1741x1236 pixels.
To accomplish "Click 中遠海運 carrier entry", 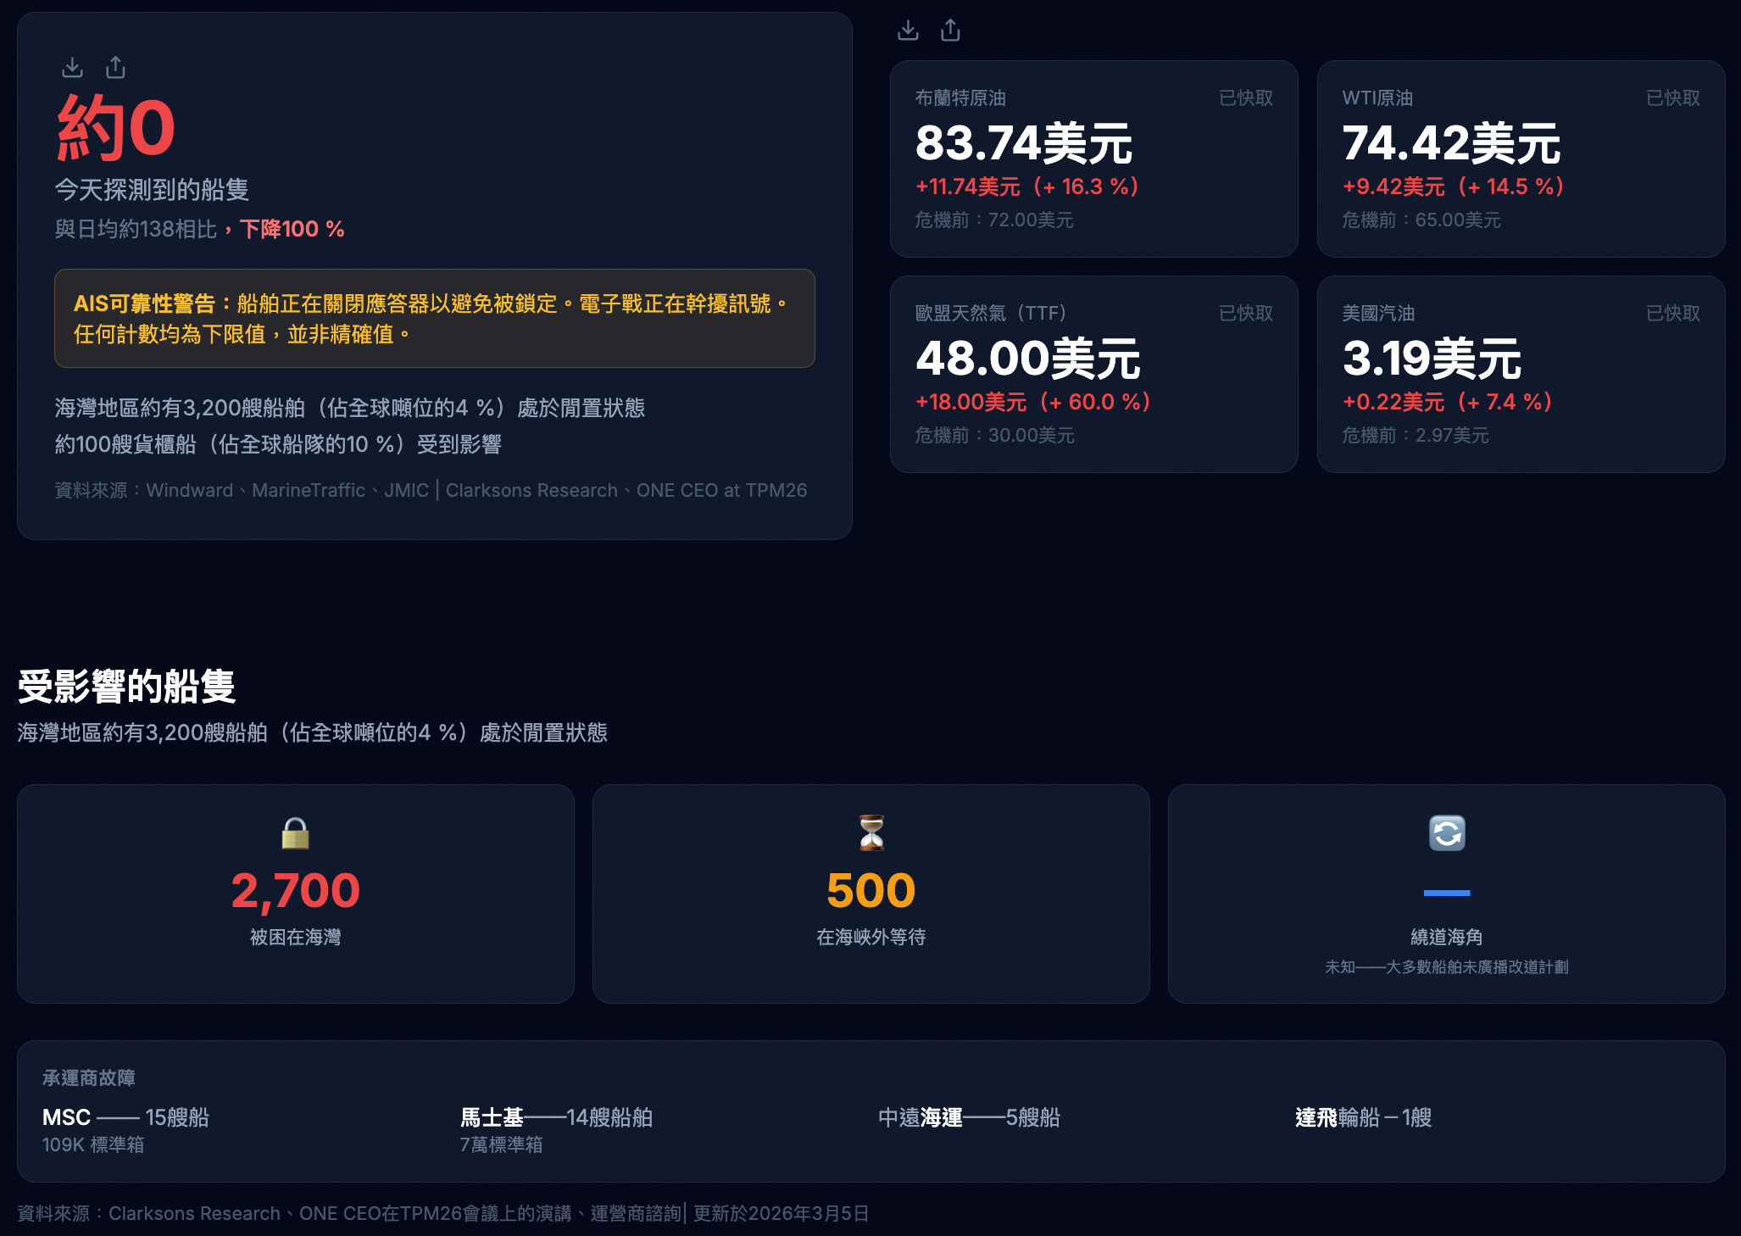I will (969, 1117).
